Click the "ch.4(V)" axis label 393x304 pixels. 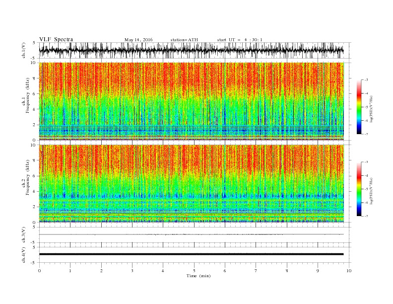(24, 255)
